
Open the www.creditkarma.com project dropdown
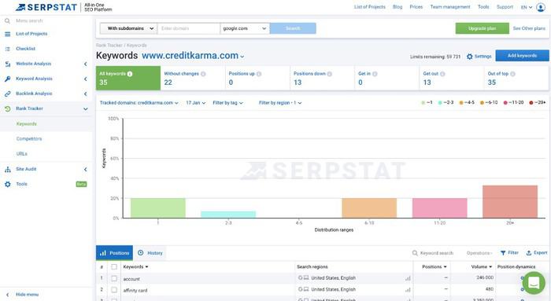193,56
